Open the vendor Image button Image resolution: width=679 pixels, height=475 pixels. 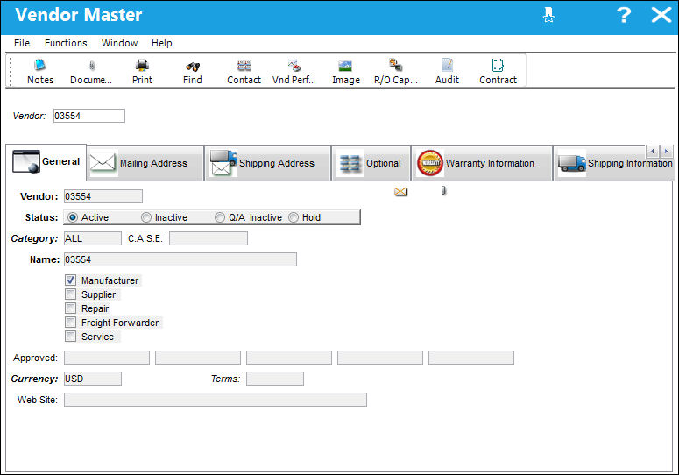pyautogui.click(x=345, y=72)
